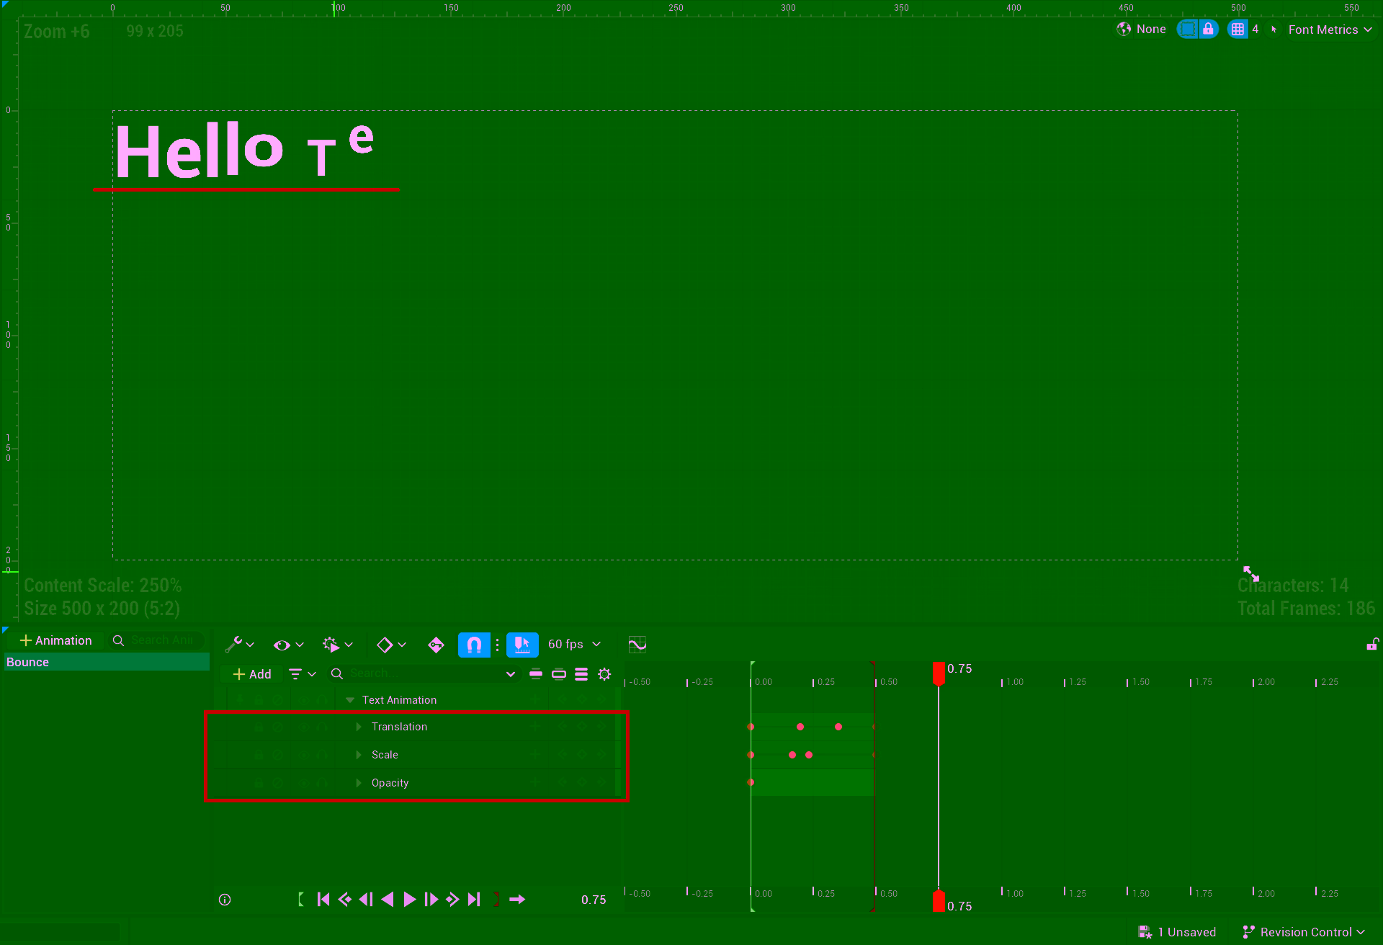Open the wrench actions menu
Screen dimensions: 1383x945
click(239, 645)
